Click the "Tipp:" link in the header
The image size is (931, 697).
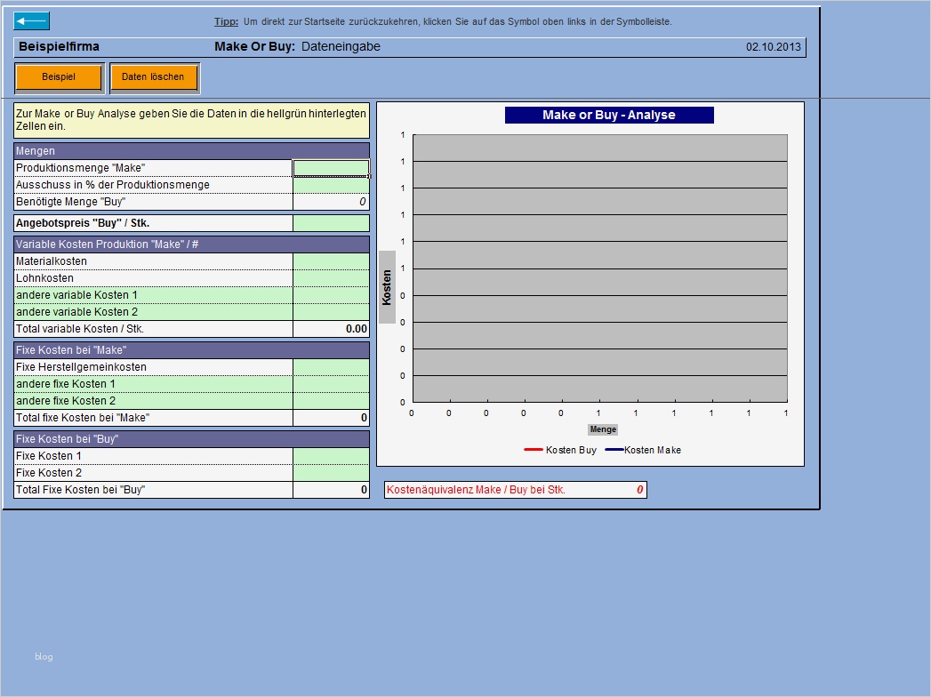coord(225,22)
